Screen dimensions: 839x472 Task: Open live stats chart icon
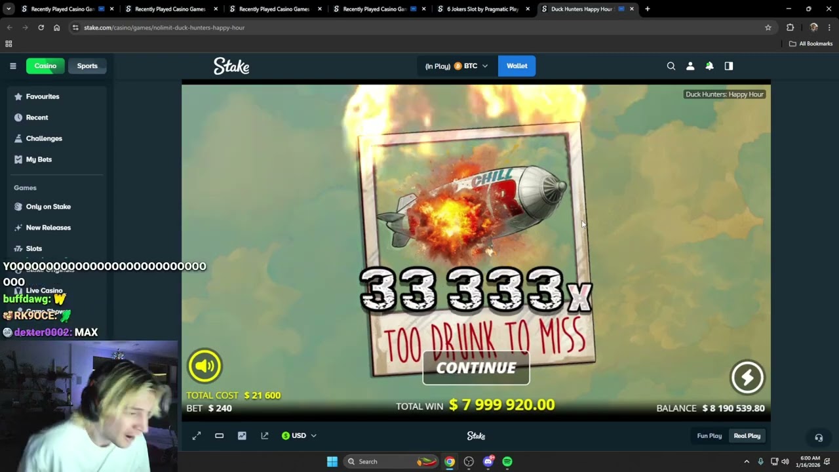[242, 435]
